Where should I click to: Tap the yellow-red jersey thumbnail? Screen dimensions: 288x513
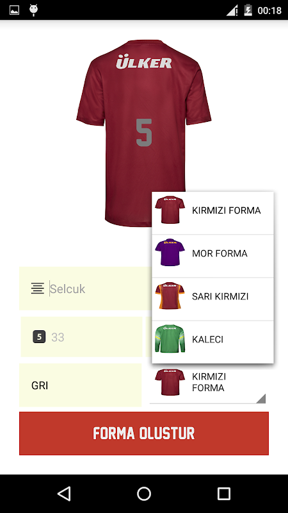pos(170,296)
